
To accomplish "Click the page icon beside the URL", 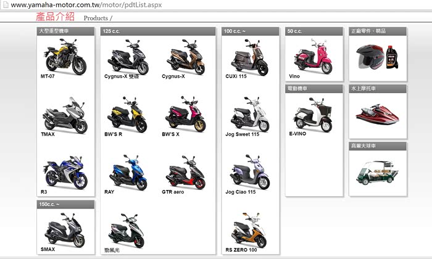I will [x=5, y=5].
